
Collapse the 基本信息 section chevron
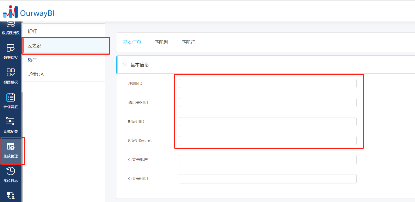click(x=125, y=64)
